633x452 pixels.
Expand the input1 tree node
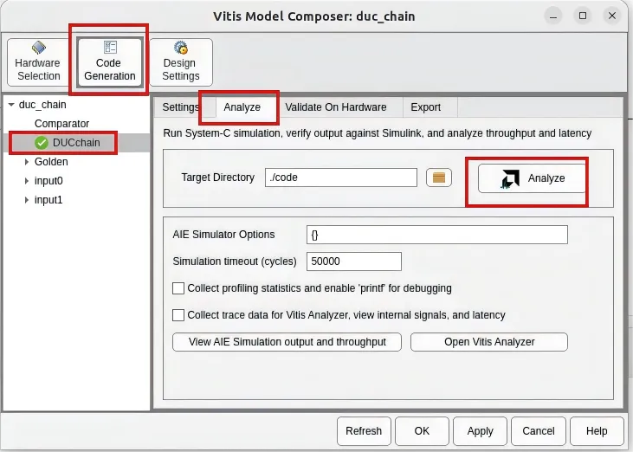click(27, 200)
